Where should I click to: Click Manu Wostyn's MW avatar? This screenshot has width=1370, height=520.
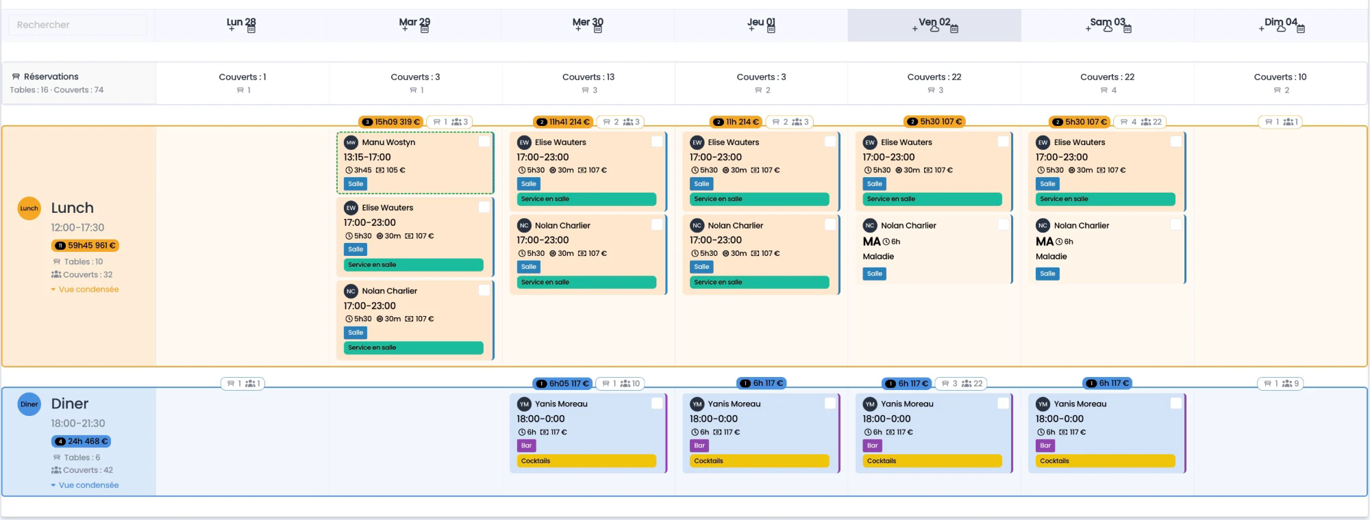coord(351,142)
